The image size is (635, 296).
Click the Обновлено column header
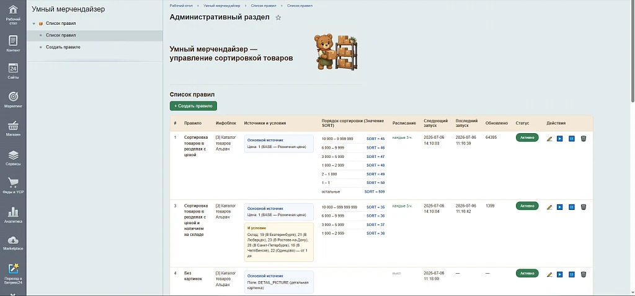[x=497, y=123]
